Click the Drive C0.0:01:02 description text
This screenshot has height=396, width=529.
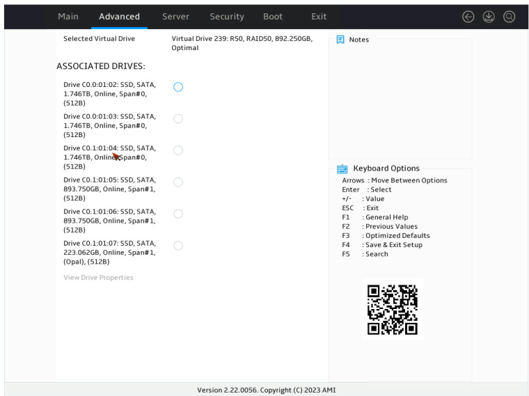click(x=110, y=94)
